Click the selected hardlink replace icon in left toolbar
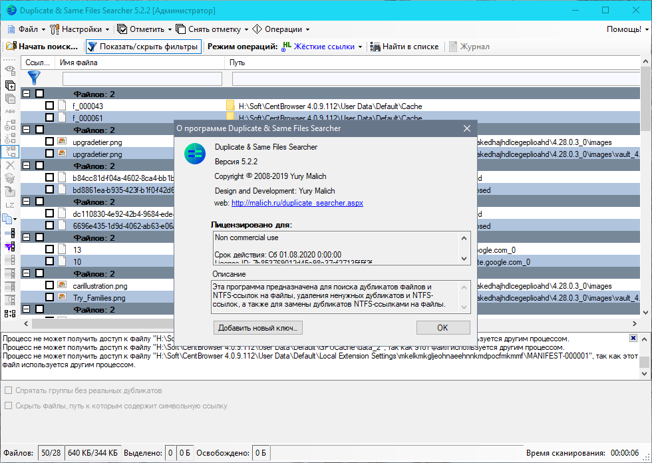Screen dimensions: 652x463 click(x=10, y=151)
